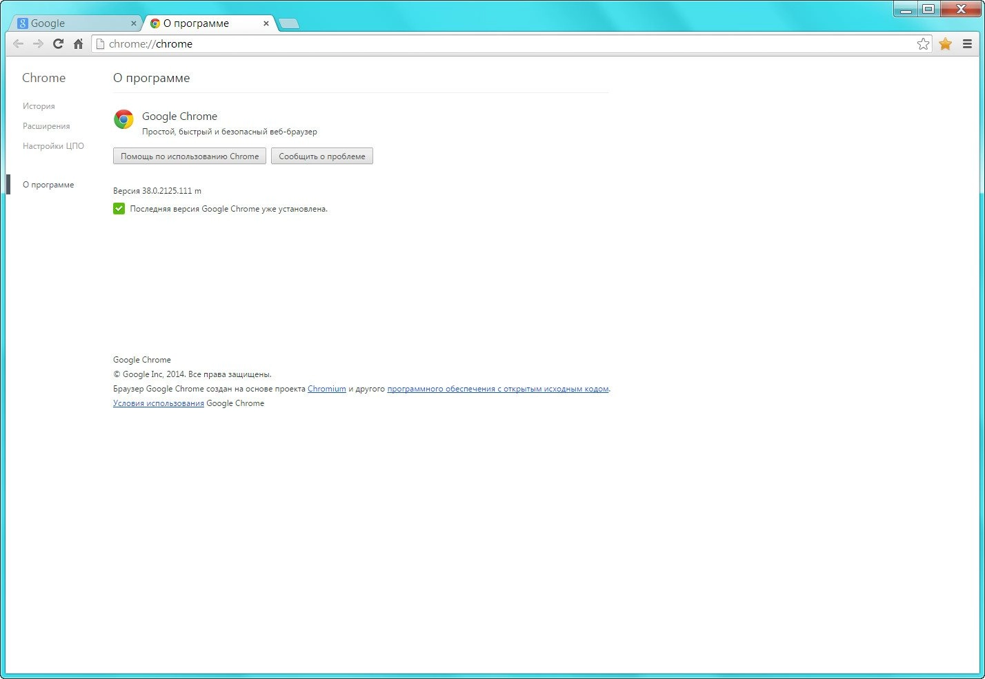Open the Условия использования link

click(159, 403)
